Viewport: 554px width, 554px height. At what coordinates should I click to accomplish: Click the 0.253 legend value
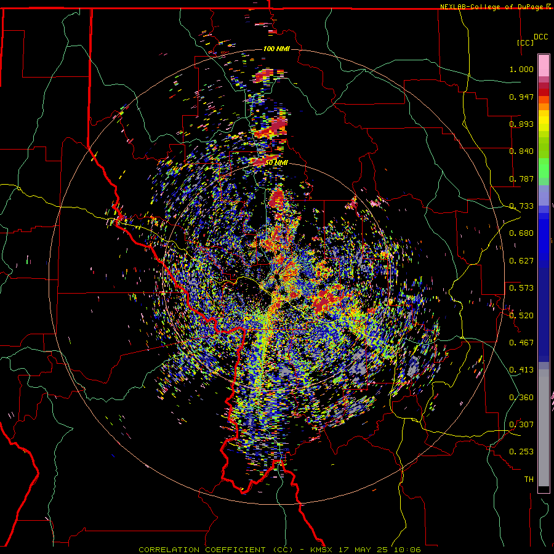click(521, 452)
